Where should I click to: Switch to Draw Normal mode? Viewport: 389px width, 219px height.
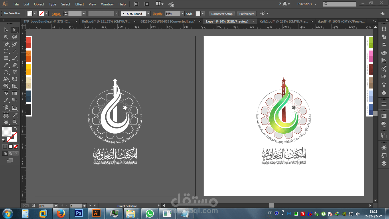[5, 154]
